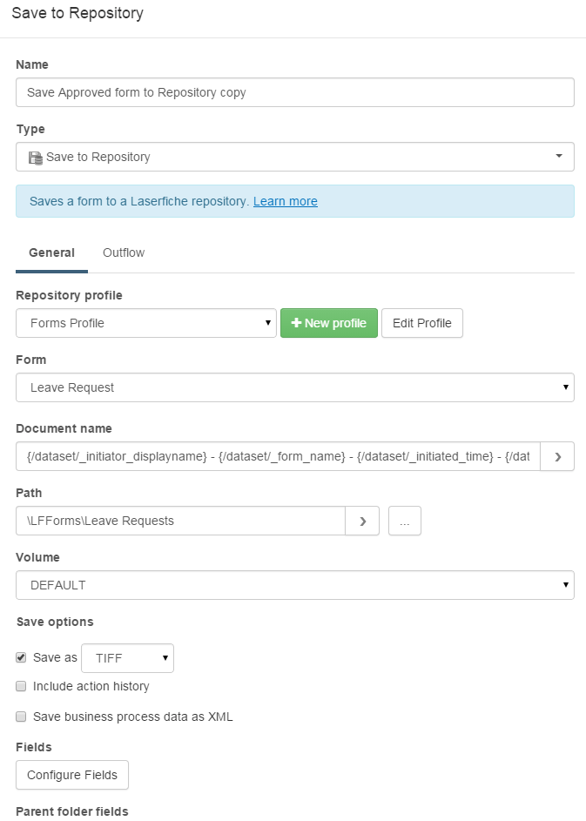Screen dimensions: 586x821
Task: Click the Edit Profile button
Action: click(421, 323)
